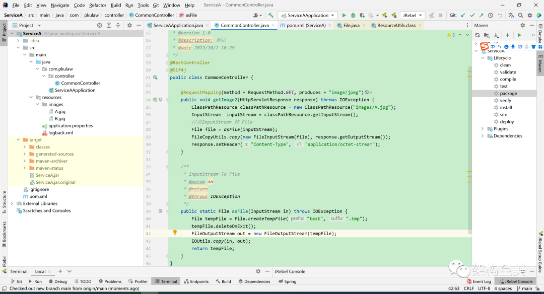Click the Git update project arrow
This screenshot has width=544, height=294.
pos(463,16)
